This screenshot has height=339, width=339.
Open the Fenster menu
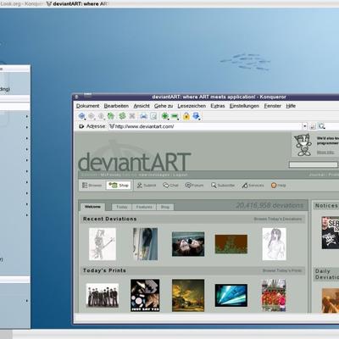[x=273, y=106]
